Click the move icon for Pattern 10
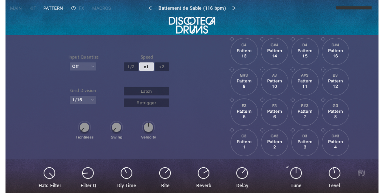This screenshot has height=193, width=384. [x=262, y=69]
